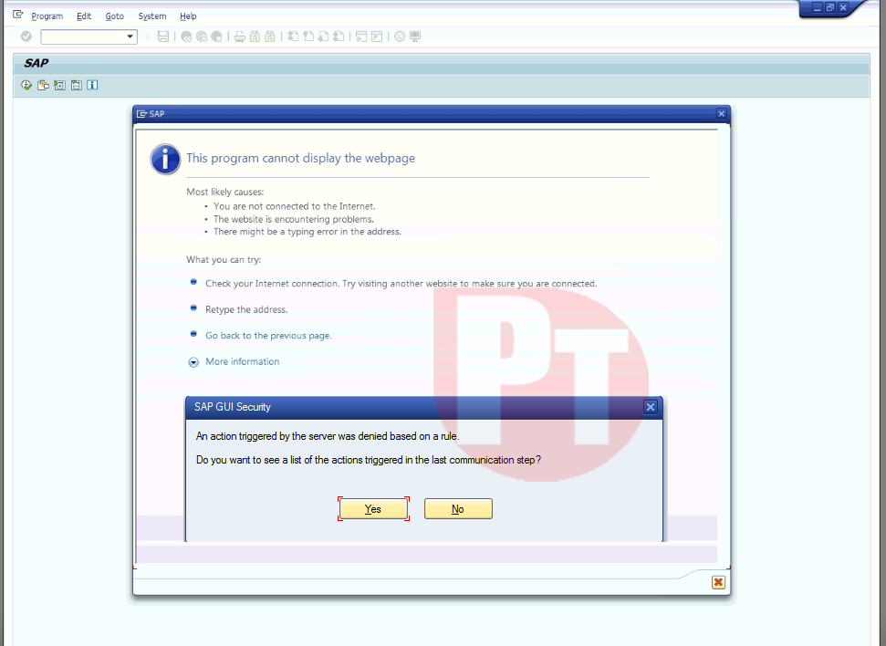Viewport: 886px width, 646px height.
Task: Click the Information icon on application toolbar
Action: pos(91,85)
